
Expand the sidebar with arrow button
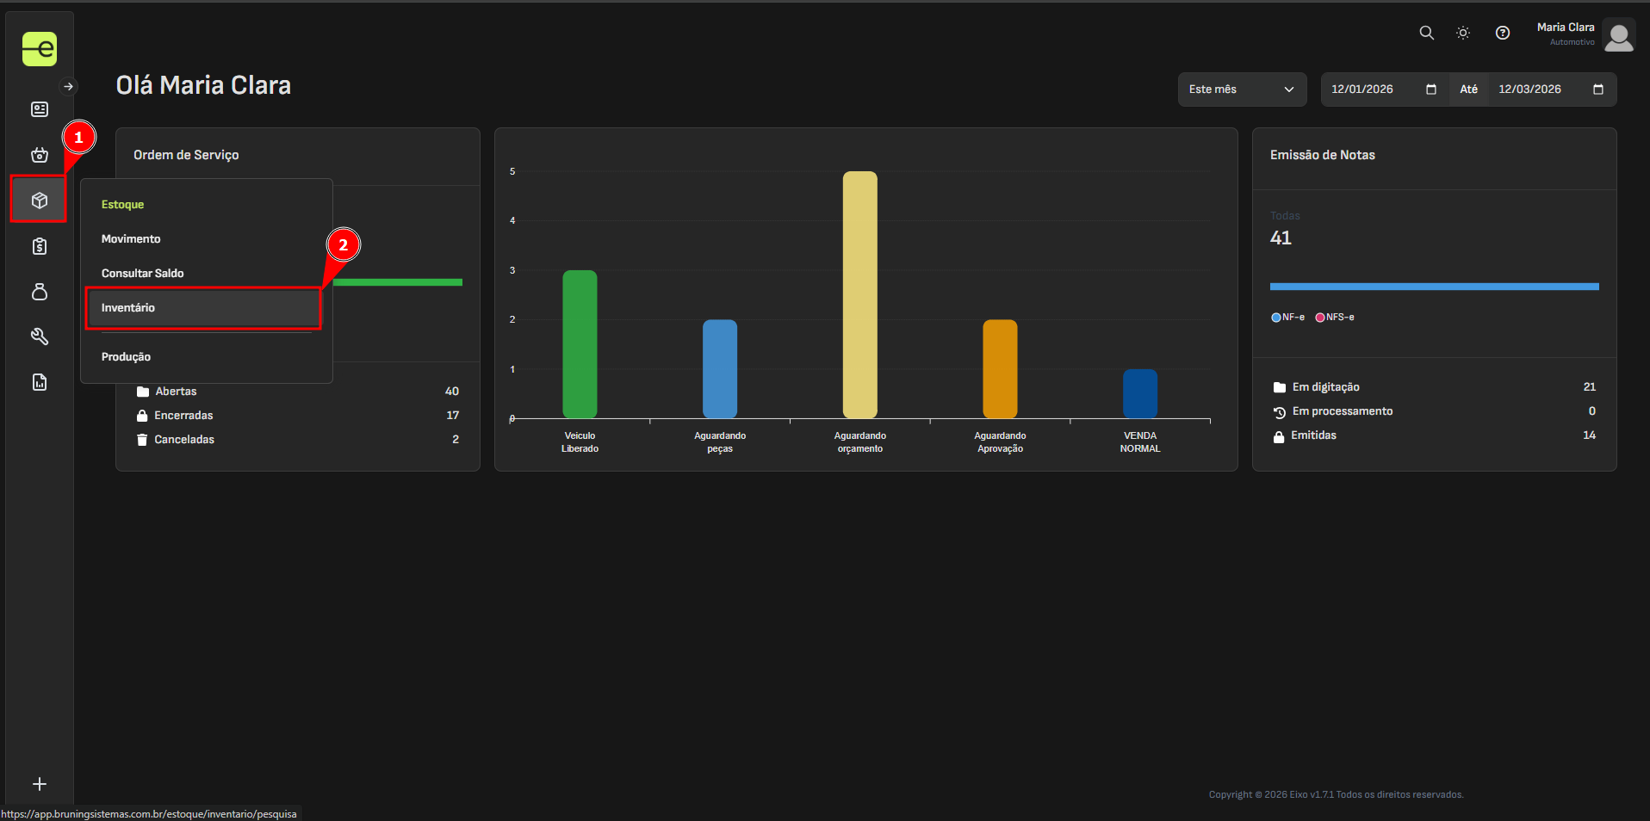68,86
